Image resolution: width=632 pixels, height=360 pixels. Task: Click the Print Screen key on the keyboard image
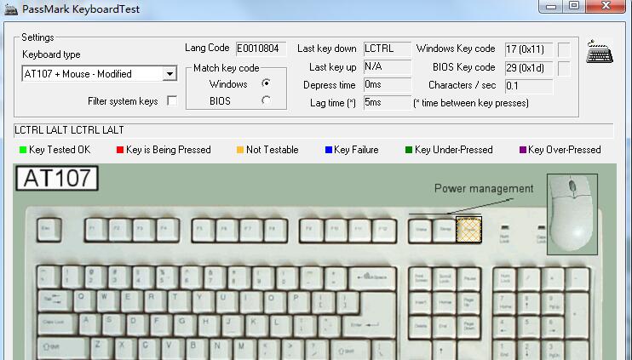tap(421, 278)
